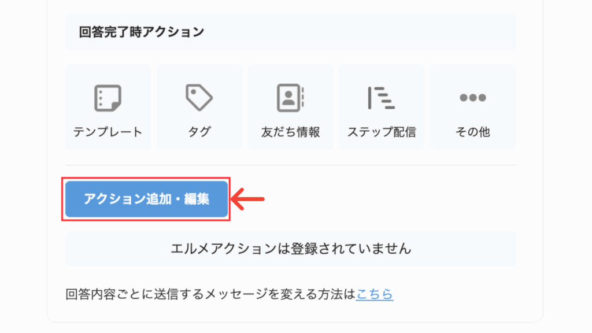Select the タグ tag icon

point(199,97)
